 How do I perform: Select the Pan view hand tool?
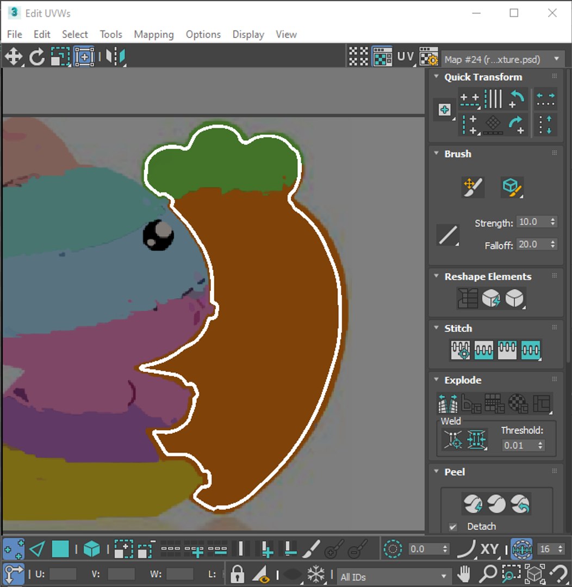point(464,574)
